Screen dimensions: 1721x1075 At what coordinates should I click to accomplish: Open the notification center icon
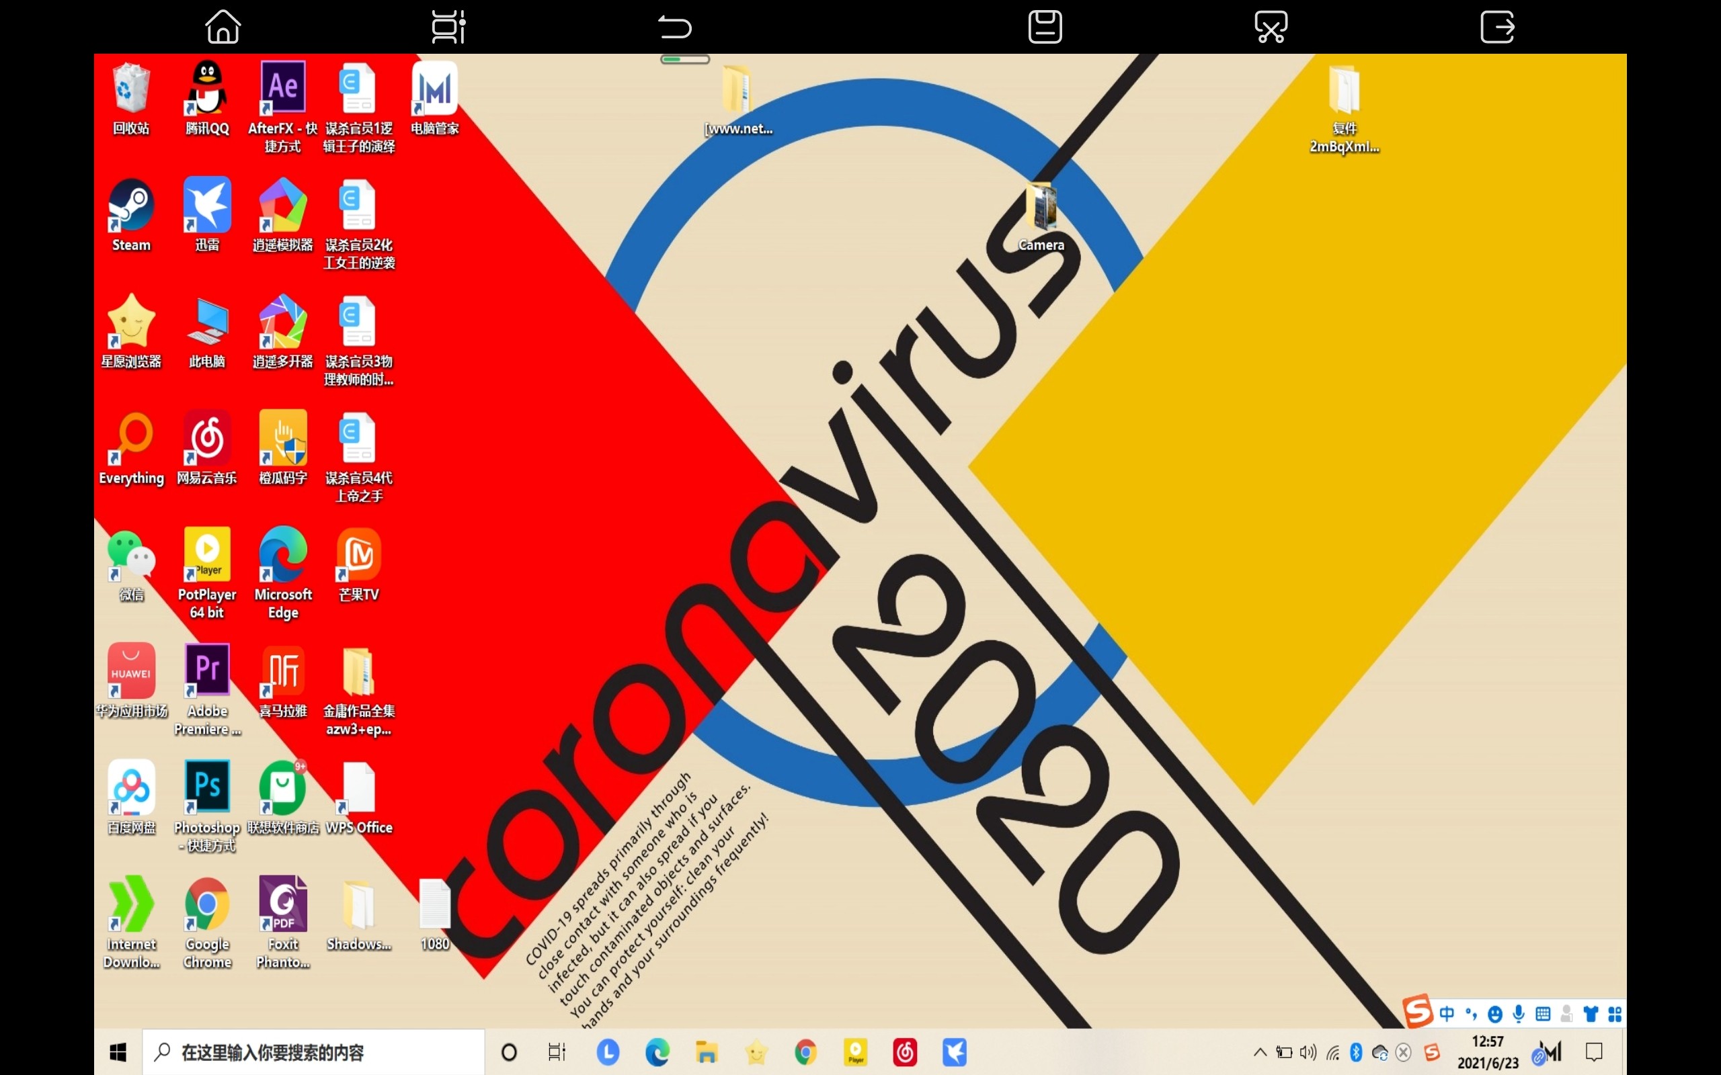click(x=1594, y=1051)
